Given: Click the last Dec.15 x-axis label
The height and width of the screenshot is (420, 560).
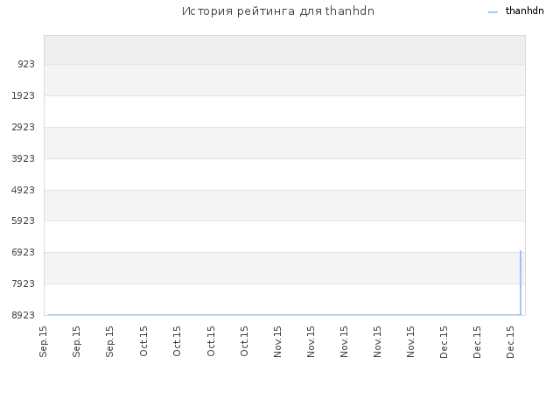Looking at the screenshot, I should point(510,341).
